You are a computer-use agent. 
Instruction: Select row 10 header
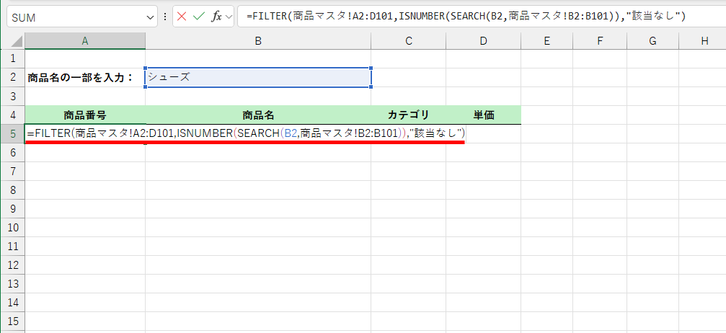point(12,227)
